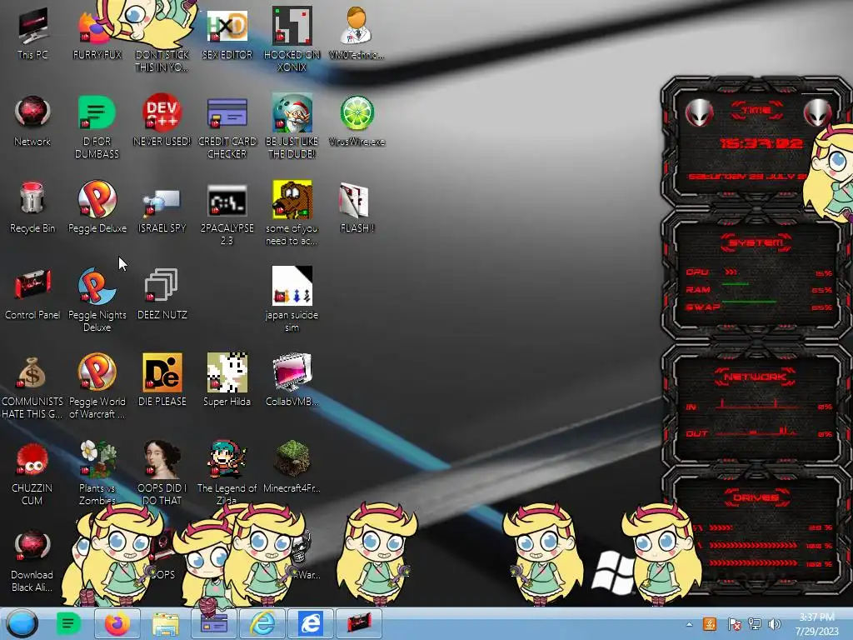Open the Network desktop icon
Screen dimensions: 853x640
tap(32, 112)
